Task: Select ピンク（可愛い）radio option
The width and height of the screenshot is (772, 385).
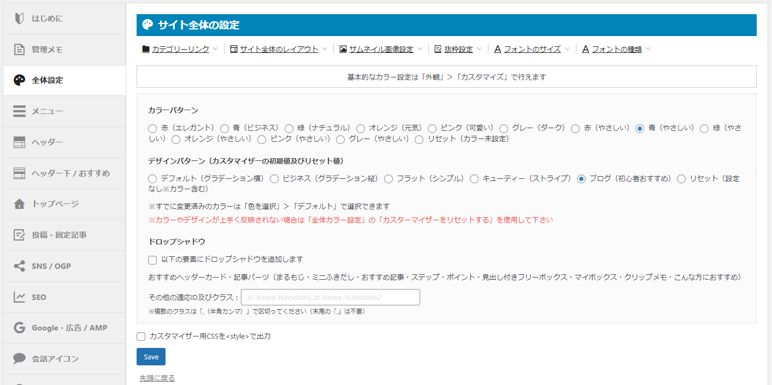Action: click(x=432, y=129)
